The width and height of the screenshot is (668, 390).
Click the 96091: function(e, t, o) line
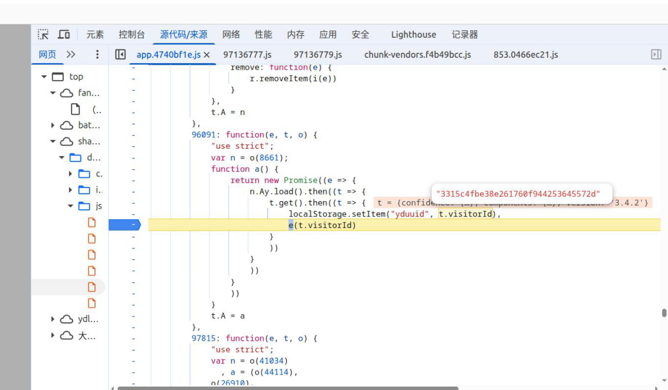pos(255,135)
